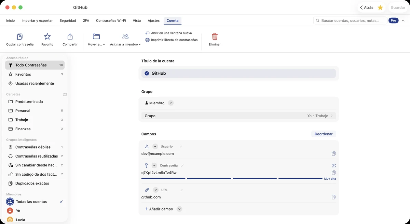
Task: Open the Finanzas folder
Action: pos(35,129)
